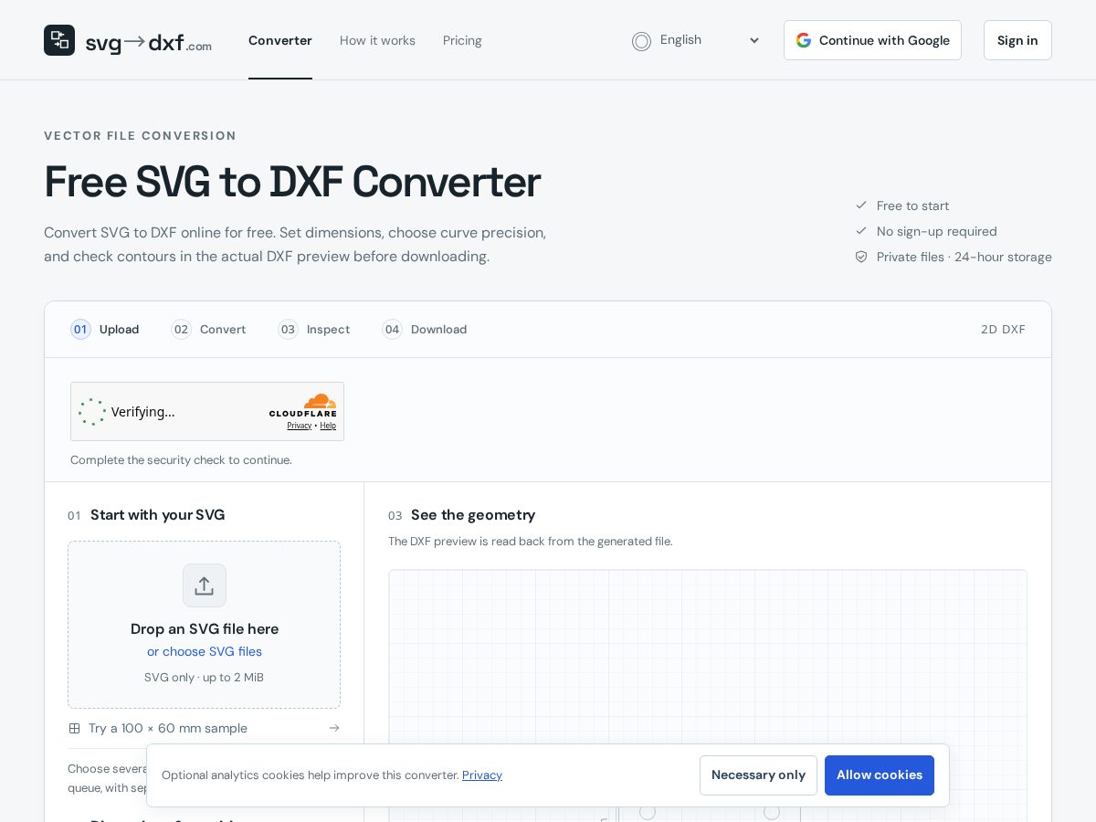The height and width of the screenshot is (822, 1096).
Task: Click the Private files shield icon
Action: (861, 257)
